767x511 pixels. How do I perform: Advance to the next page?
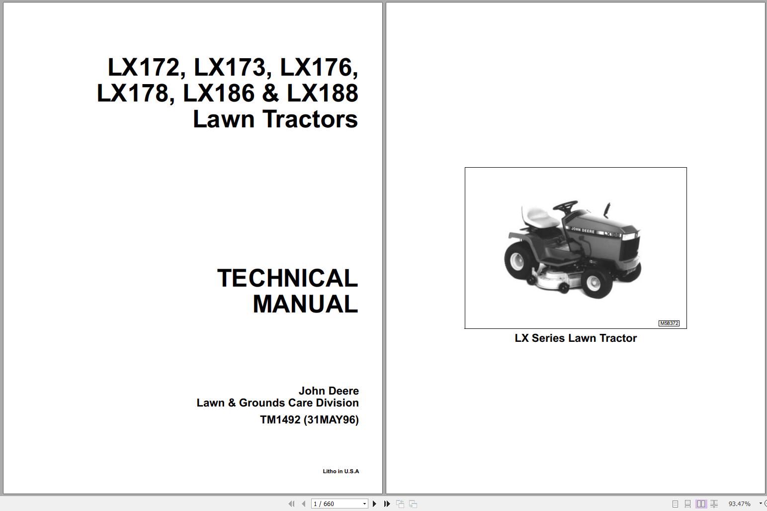pos(374,504)
